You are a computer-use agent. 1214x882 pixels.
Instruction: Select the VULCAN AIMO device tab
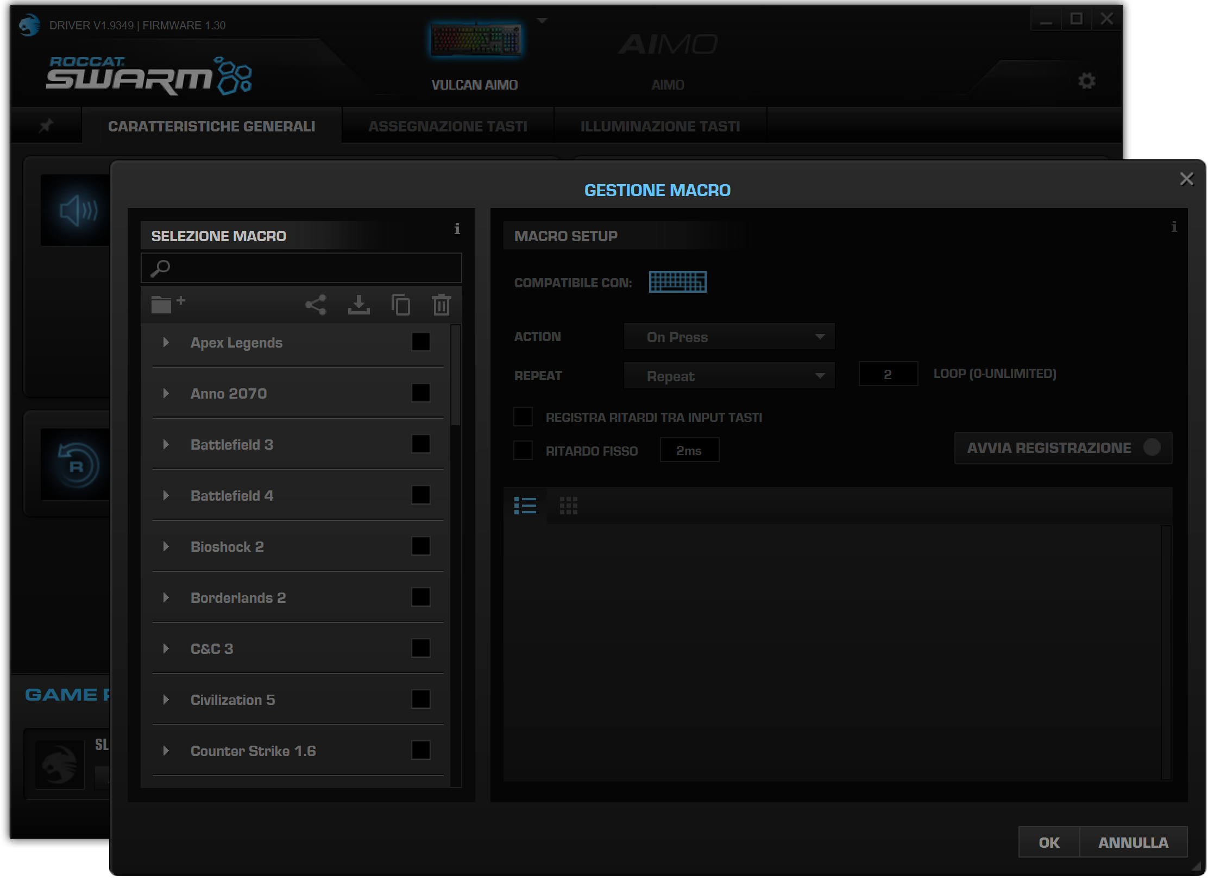pos(475,85)
